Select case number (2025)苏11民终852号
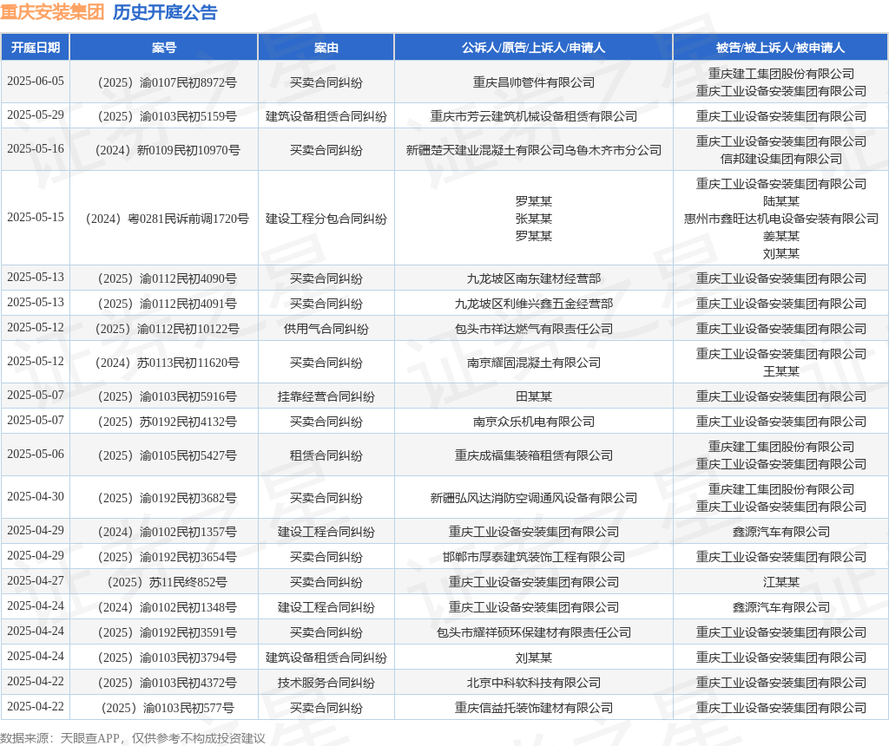This screenshot has width=889, height=746. [164, 582]
